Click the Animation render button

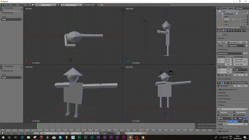232,42
